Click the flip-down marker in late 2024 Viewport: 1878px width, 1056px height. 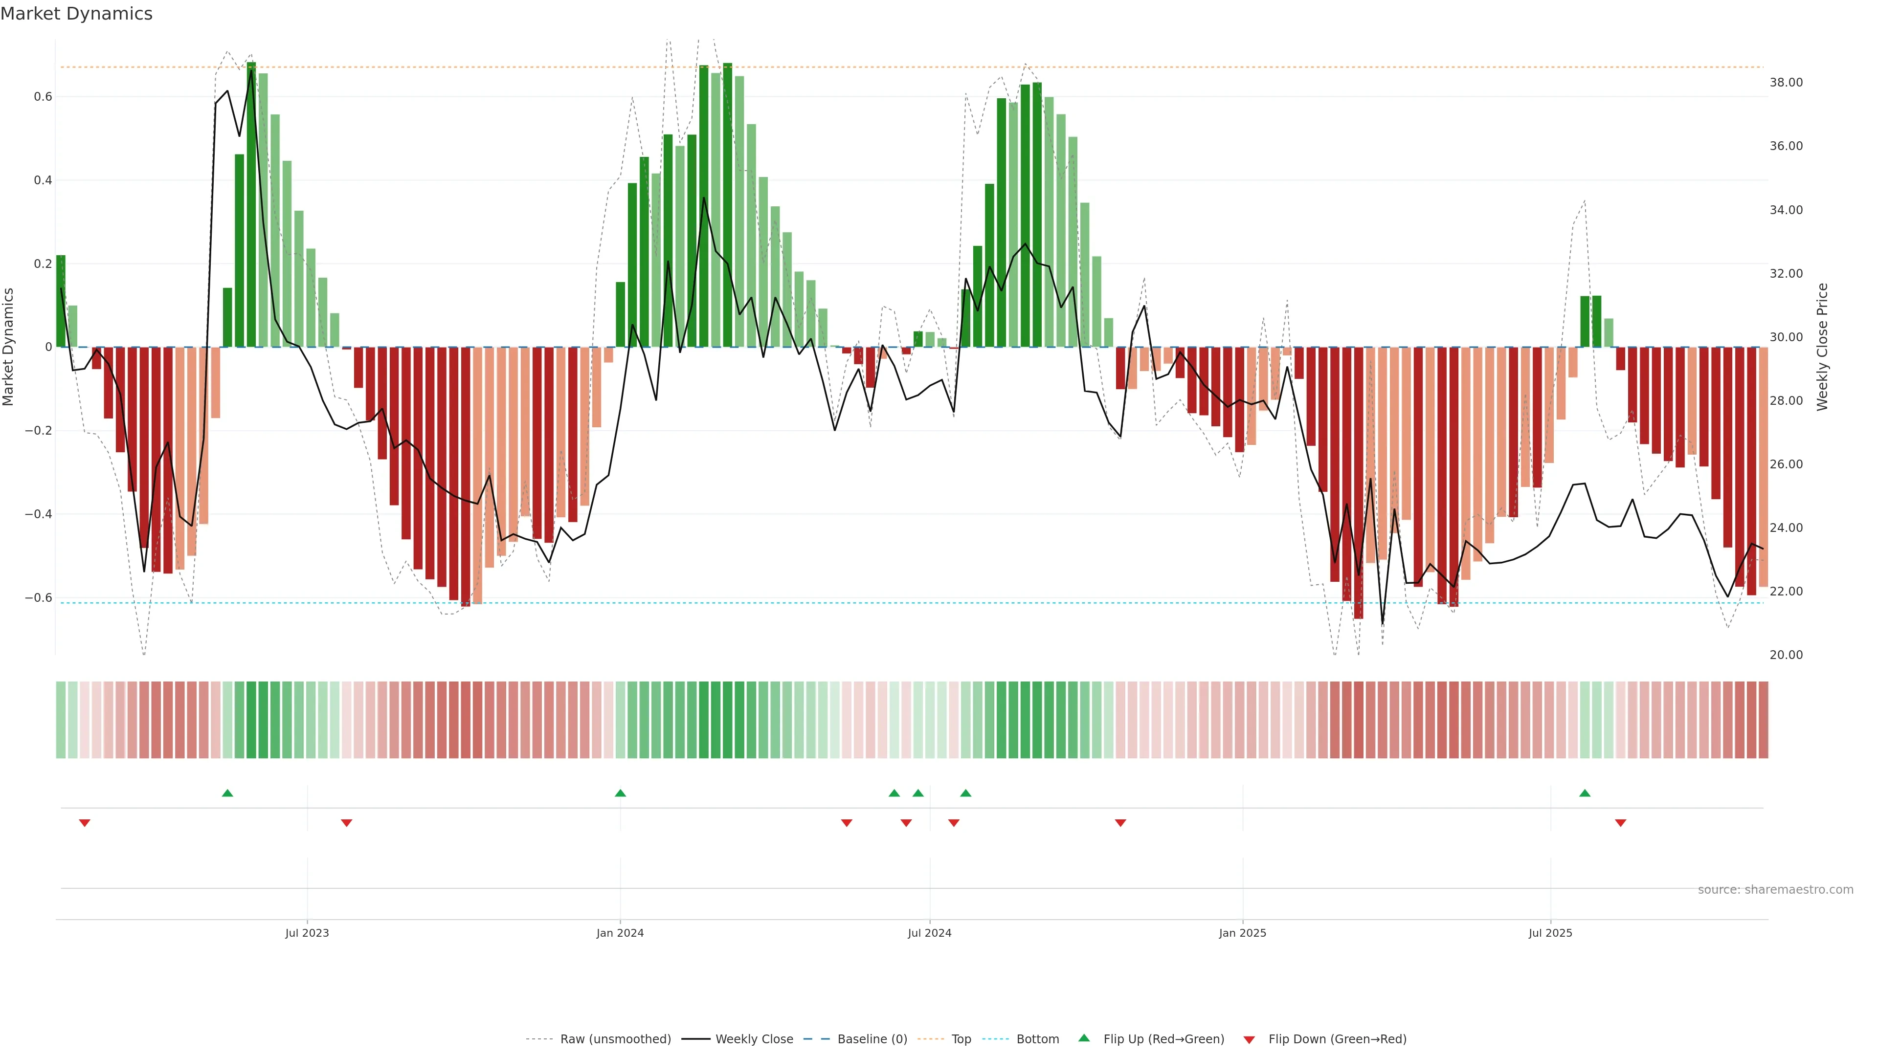pyautogui.click(x=1120, y=823)
